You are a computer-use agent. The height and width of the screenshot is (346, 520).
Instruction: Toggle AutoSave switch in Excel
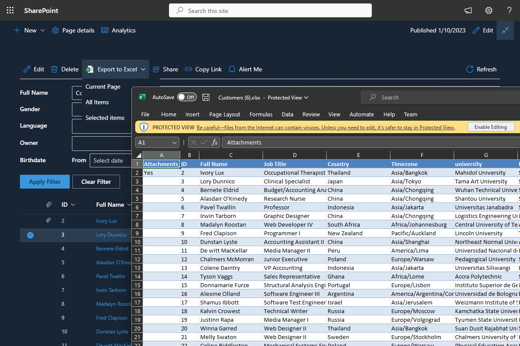(x=187, y=97)
